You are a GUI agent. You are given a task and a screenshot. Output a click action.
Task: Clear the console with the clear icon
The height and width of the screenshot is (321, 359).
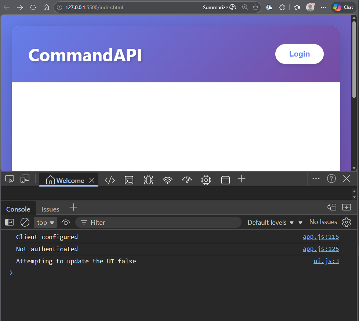click(x=25, y=222)
